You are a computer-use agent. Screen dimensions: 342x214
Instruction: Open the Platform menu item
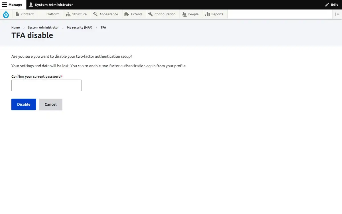click(51, 14)
